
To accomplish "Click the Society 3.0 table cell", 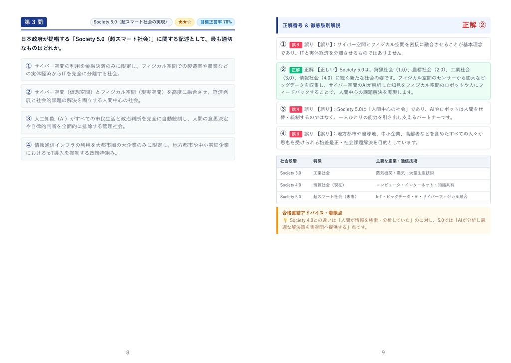I will (291, 173).
